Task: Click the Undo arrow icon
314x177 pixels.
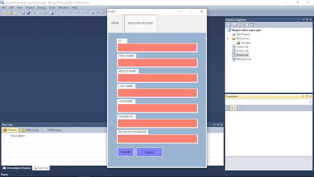Action: (x=70, y=13)
